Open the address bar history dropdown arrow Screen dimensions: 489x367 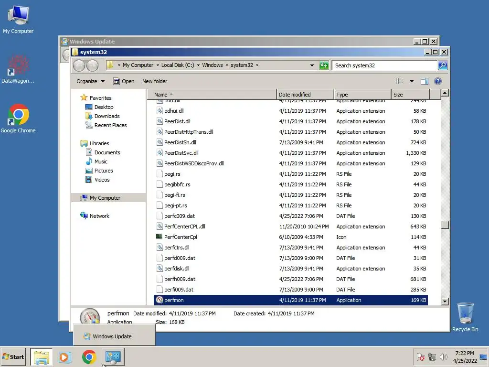312,65
